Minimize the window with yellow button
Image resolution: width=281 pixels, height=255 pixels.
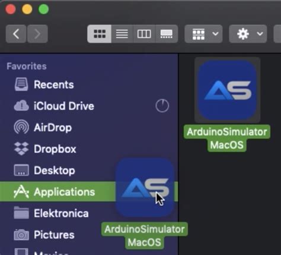coord(27,9)
